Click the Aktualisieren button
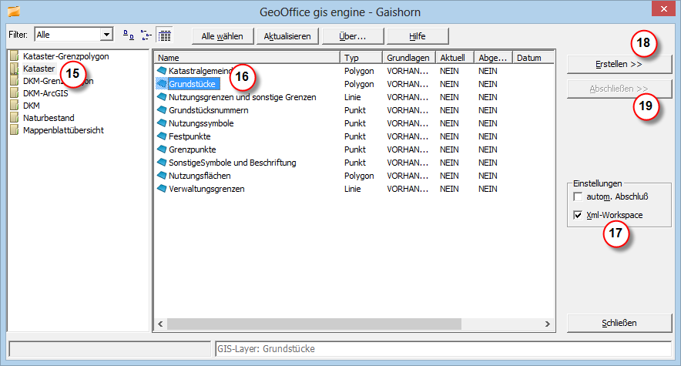The width and height of the screenshot is (681, 366). (287, 36)
